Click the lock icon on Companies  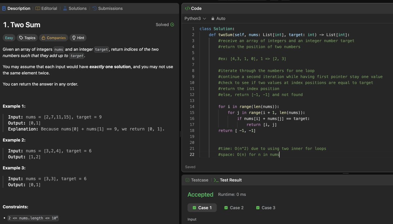point(44,38)
